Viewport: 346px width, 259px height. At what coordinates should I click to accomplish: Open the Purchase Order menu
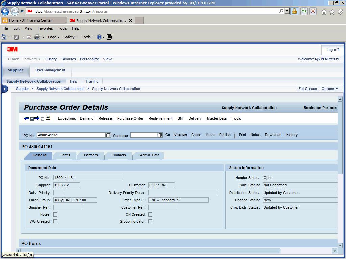tap(130, 118)
